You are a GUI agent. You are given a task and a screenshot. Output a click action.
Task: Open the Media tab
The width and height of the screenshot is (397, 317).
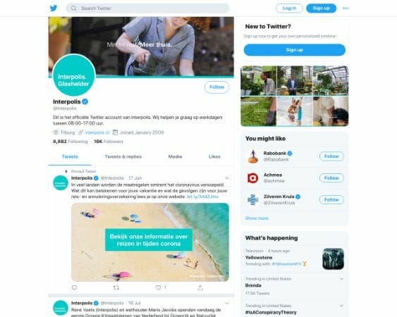point(175,156)
